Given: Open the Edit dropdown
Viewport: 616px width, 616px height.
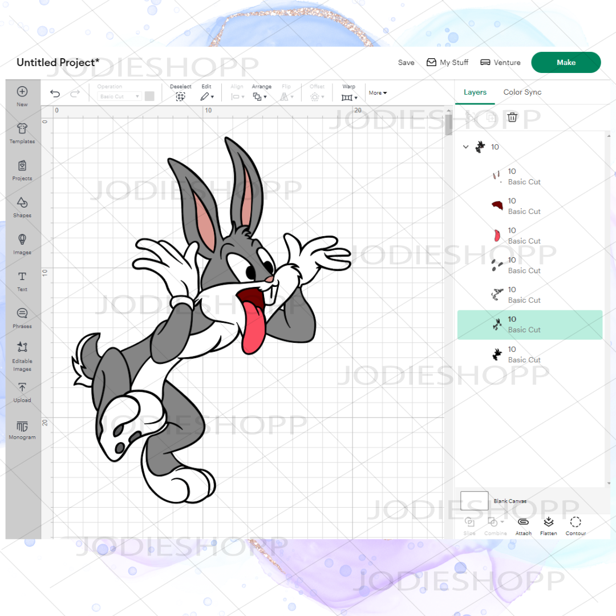Looking at the screenshot, I should click(206, 96).
